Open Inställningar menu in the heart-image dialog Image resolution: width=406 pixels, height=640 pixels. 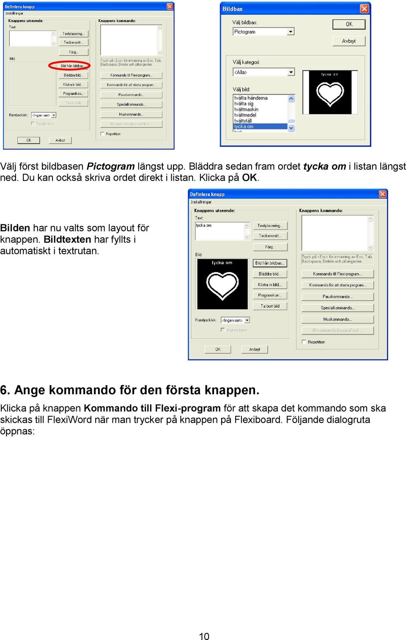[x=201, y=202]
